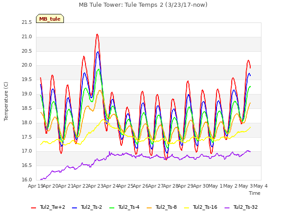Click the red Tul2_Tw+2 legend swatch
Image resolution: width=288 pixels, height=216 pixels.
pyautogui.click(x=34, y=207)
